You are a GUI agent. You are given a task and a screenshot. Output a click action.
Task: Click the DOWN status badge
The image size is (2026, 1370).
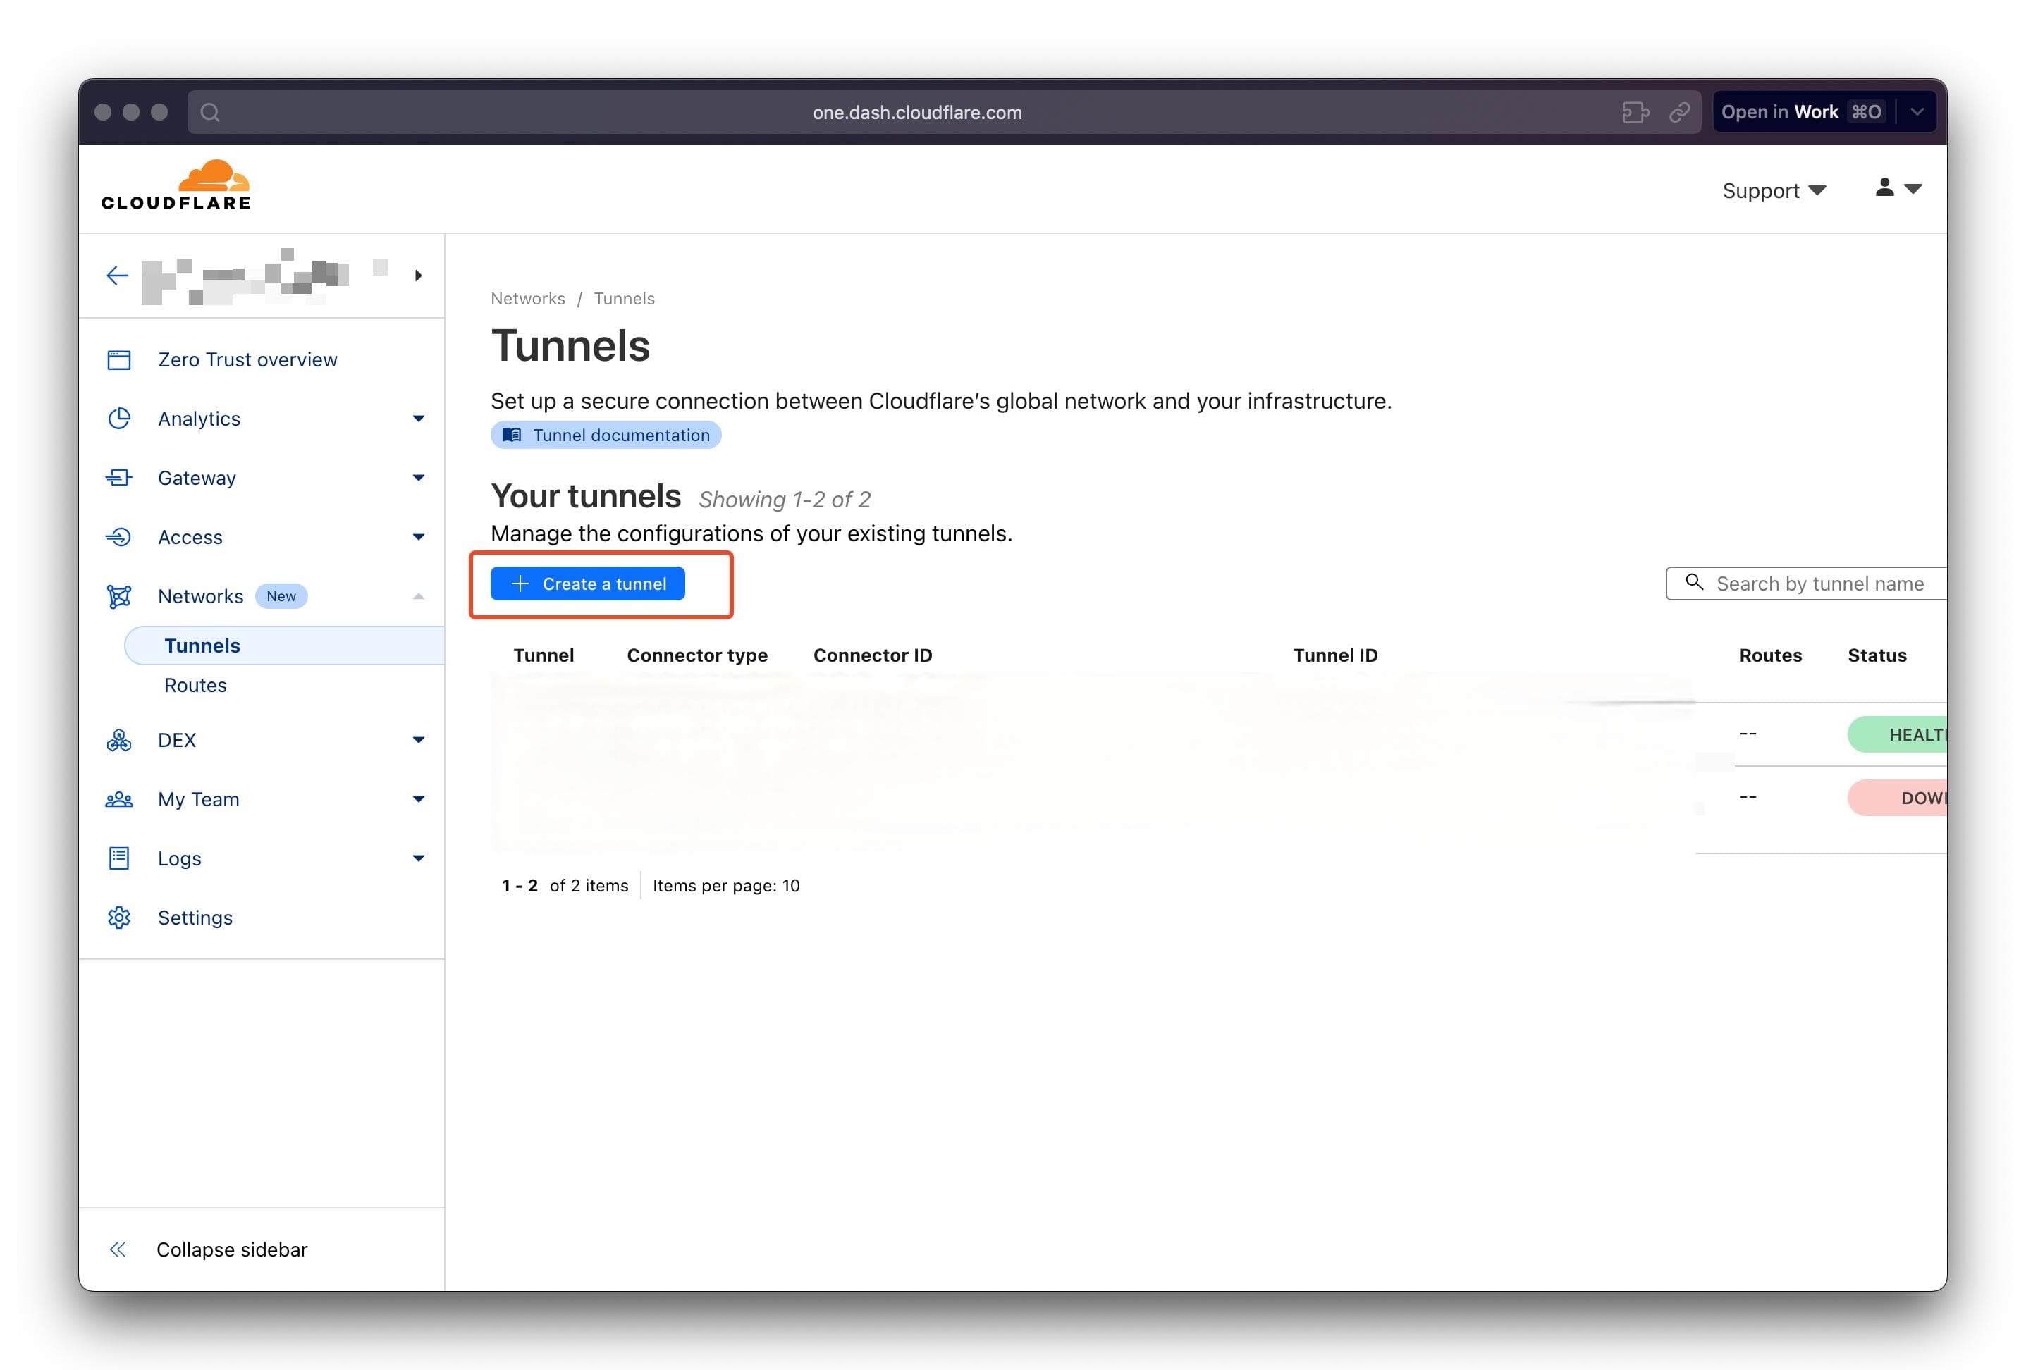click(1898, 799)
